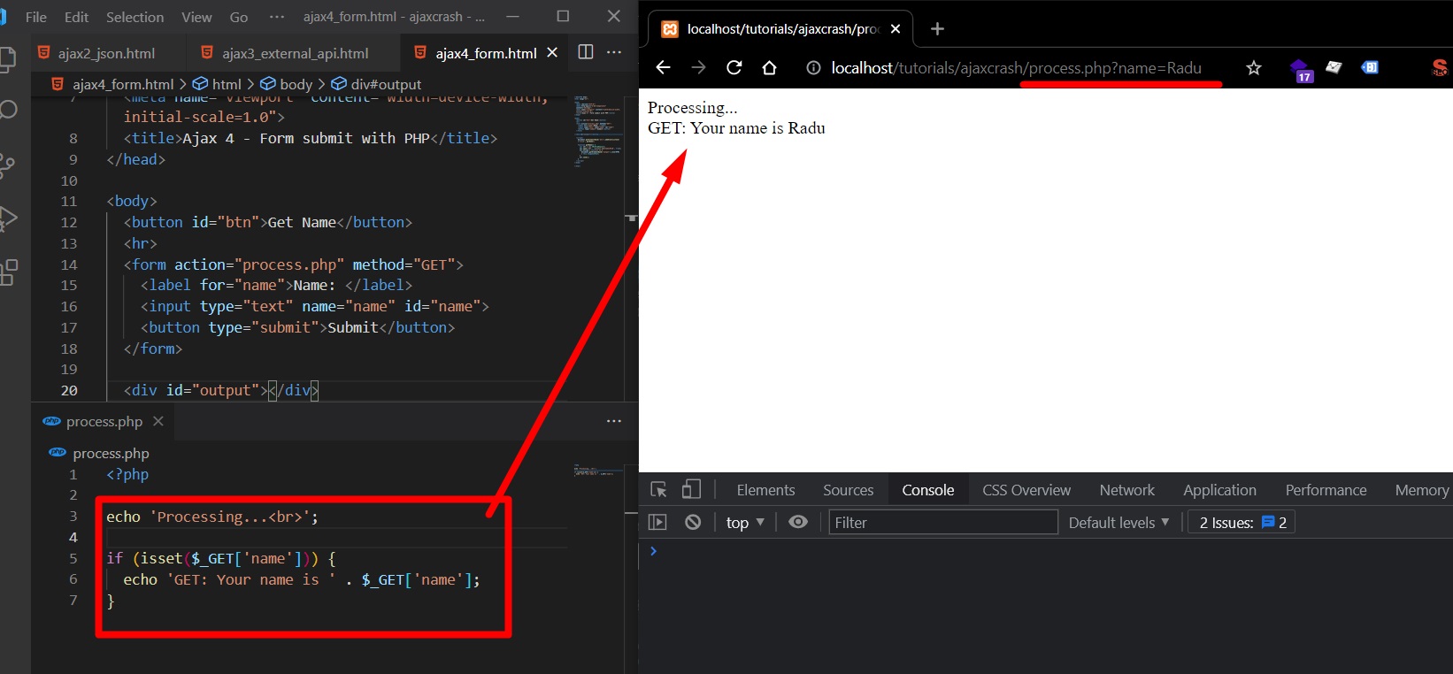Open Search in the VS Code activity bar
This screenshot has width=1453, height=674.
(7, 111)
